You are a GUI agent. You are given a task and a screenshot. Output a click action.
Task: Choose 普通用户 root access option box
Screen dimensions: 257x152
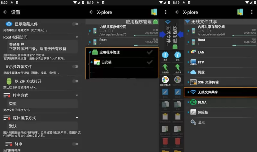click(x=42, y=46)
